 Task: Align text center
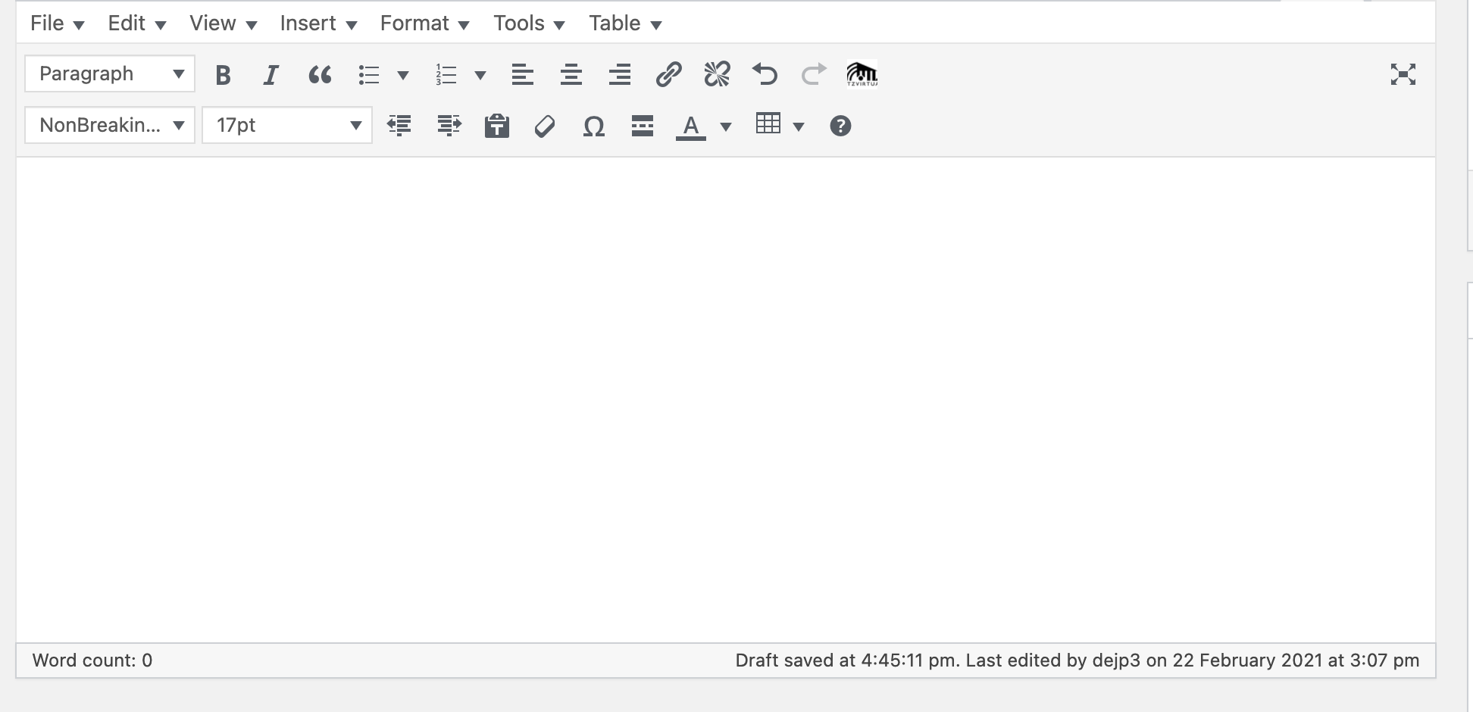(571, 74)
